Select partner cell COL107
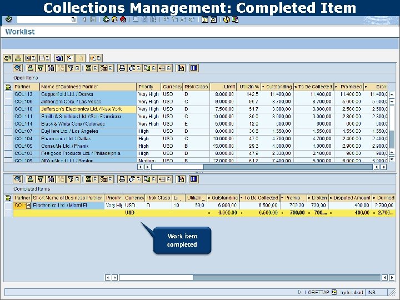Image resolution: width=400 pixels, height=300 pixels. tap(26, 131)
